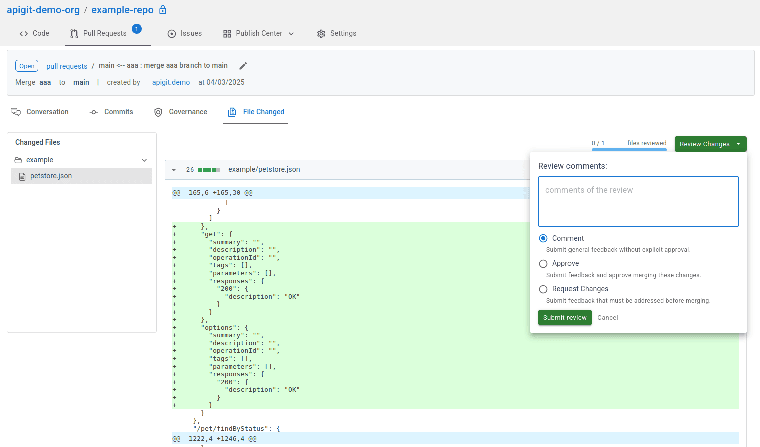The image size is (760, 447).
Task: Click the files reviewed progress bar
Action: (x=629, y=149)
